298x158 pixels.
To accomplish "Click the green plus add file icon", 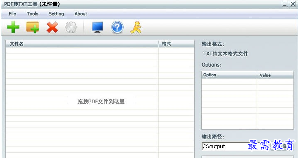I will point(13,27).
